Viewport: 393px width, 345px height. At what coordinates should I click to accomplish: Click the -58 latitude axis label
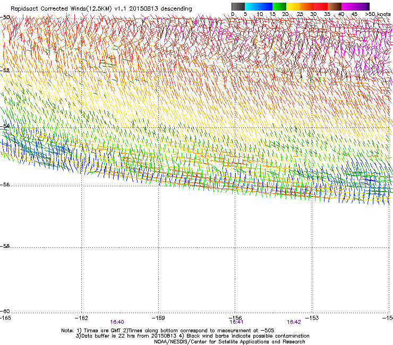point(5,246)
